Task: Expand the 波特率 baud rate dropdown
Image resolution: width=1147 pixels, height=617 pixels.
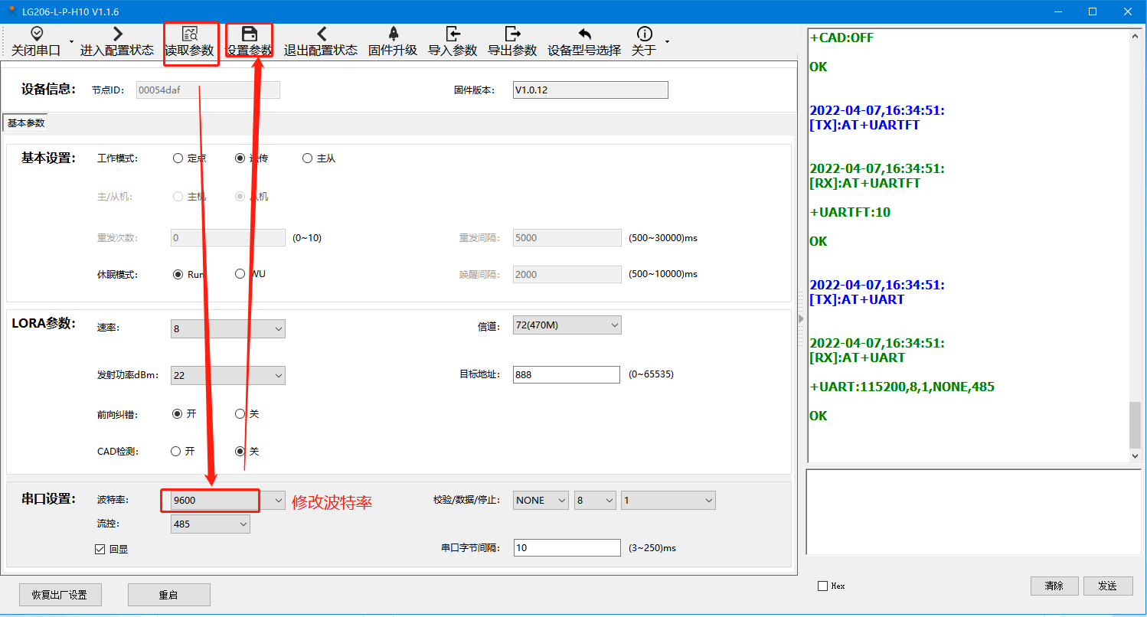Action: click(x=277, y=501)
